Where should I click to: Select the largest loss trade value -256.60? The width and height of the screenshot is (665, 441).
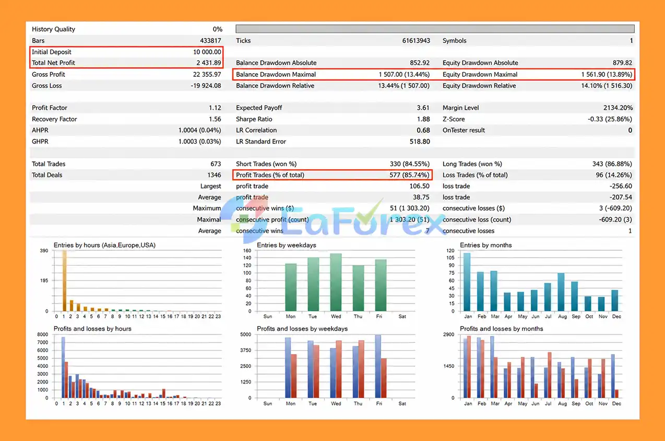[621, 186]
